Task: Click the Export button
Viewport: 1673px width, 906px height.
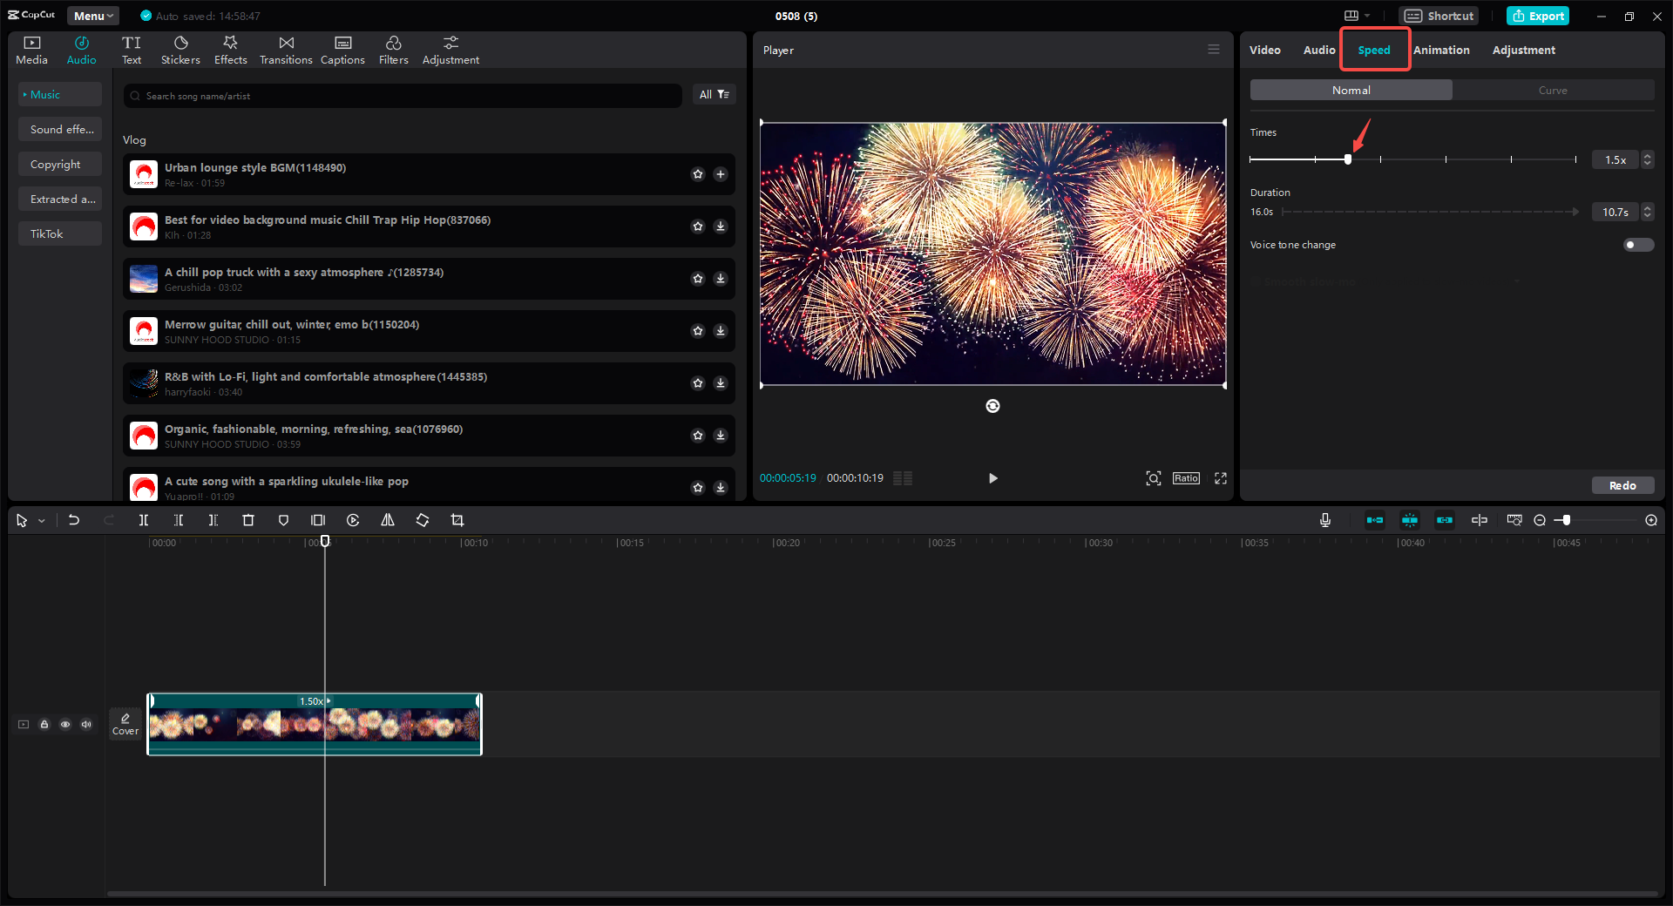Action: pos(1538,16)
